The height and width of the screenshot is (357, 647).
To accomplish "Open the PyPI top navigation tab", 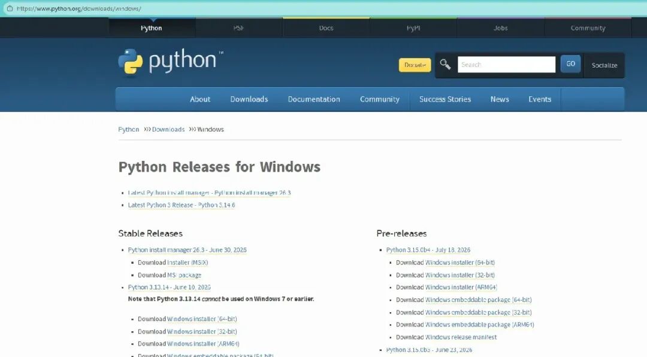I will 413,28.
